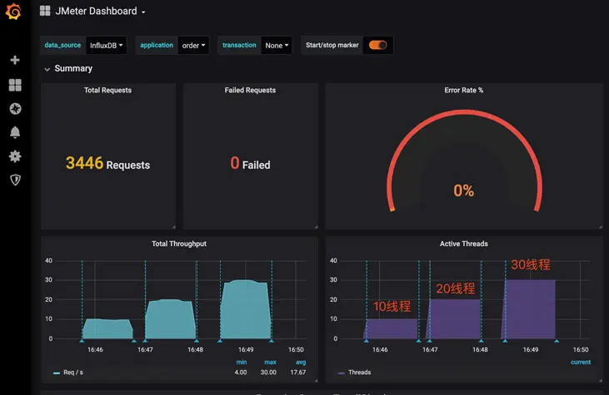Click the 0% gauge value
The height and width of the screenshot is (395, 609).
464,190
